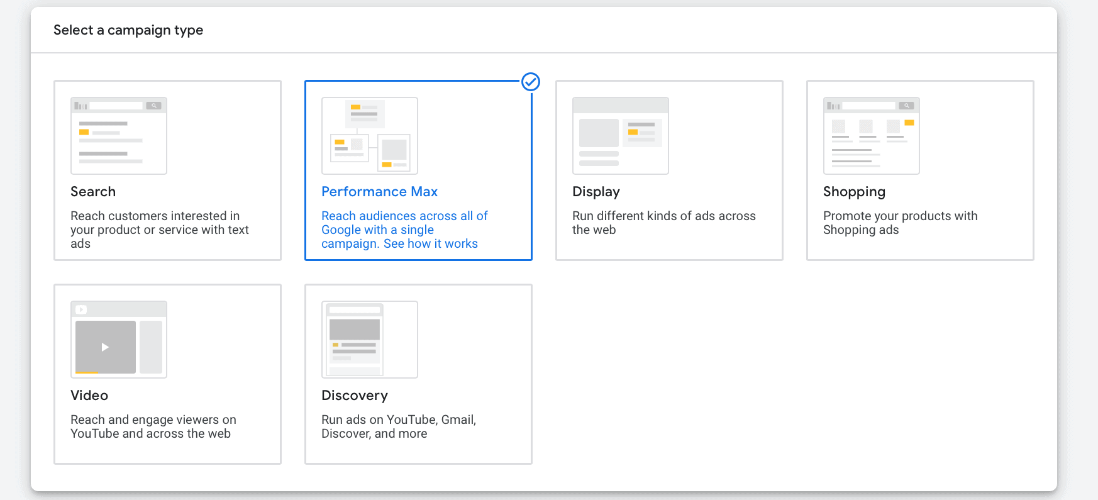Pick the Discovery campaign type title

[355, 396]
